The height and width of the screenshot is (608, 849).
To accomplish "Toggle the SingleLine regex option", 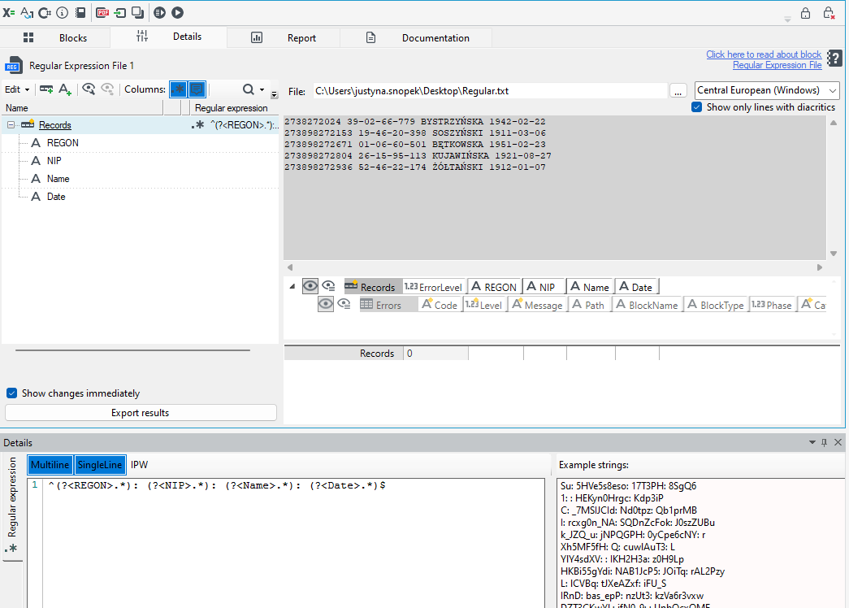I will click(x=100, y=465).
